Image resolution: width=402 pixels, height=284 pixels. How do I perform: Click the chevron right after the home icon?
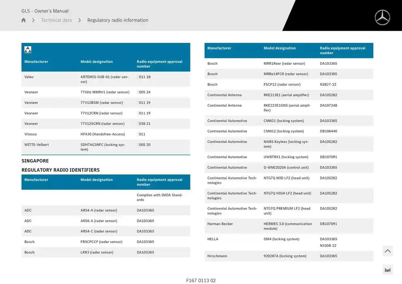point(33,20)
